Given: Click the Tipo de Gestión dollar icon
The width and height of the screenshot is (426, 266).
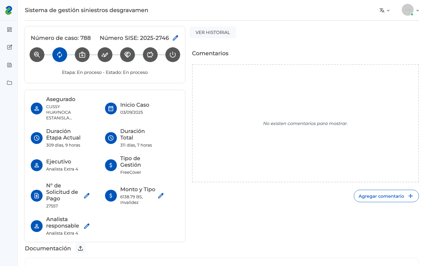Looking at the screenshot, I should 111,165.
